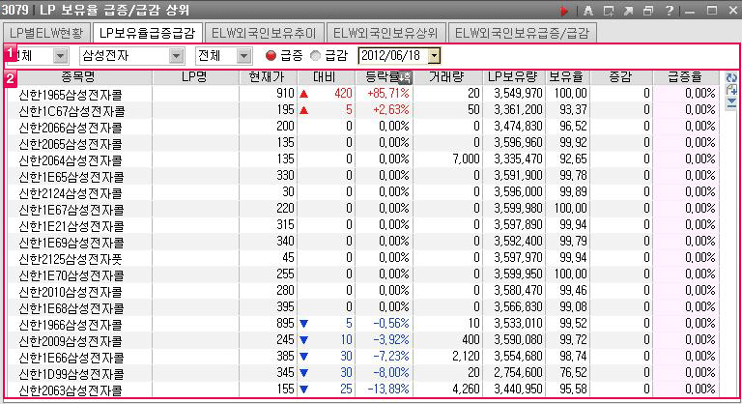
Task: Select the row 신한1E65삼성전자콜
Action: [362, 176]
